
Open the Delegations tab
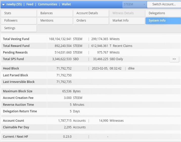click(163, 13)
